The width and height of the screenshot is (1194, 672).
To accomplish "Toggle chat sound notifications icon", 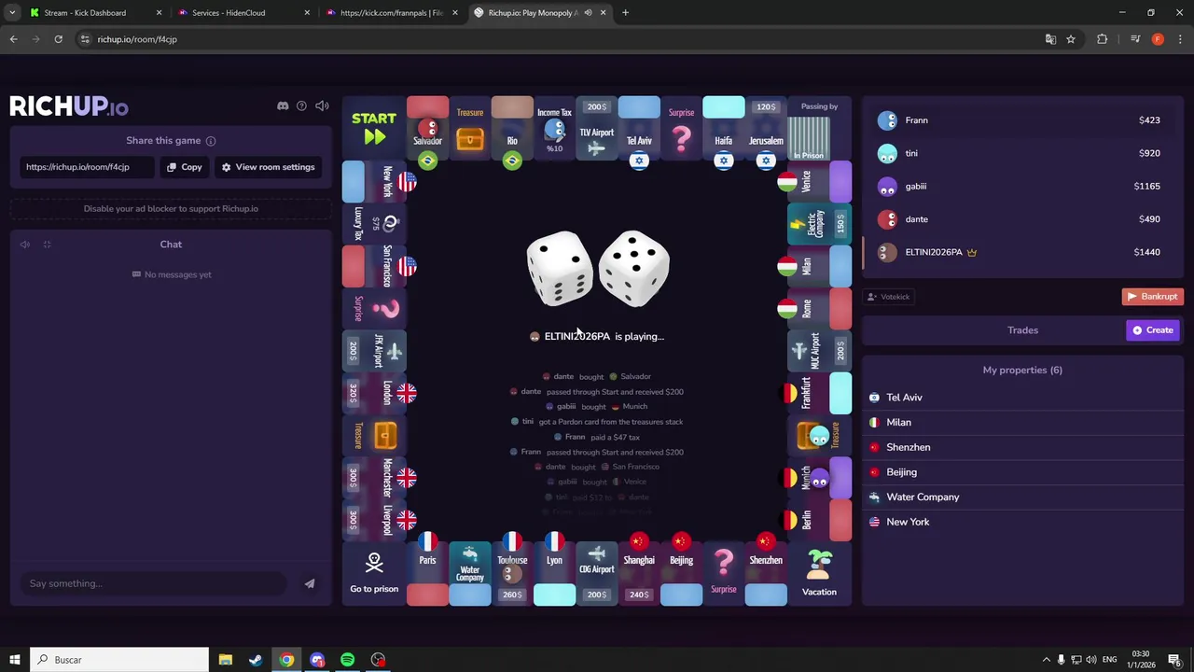I will click(x=25, y=245).
